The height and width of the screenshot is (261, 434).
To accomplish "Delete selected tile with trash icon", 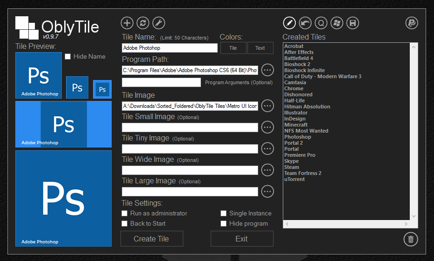I will pos(411,239).
